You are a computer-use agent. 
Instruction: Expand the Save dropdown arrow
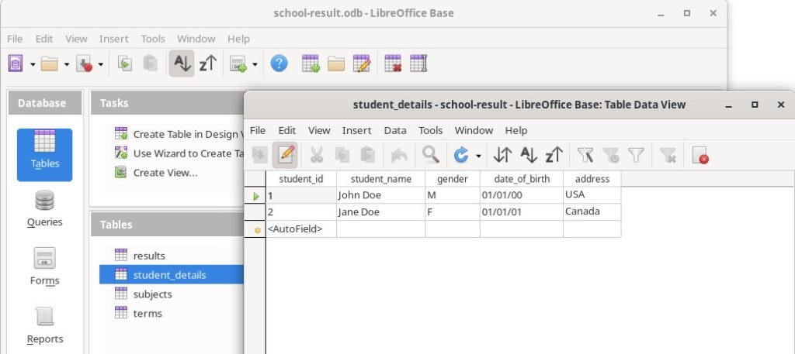100,64
